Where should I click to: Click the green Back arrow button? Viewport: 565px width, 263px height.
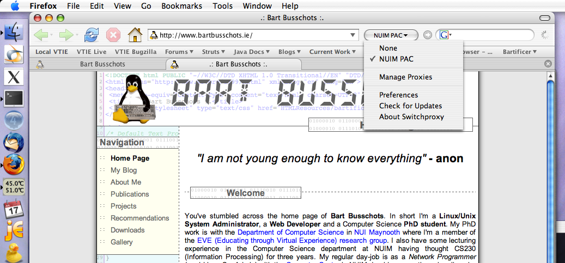pyautogui.click(x=41, y=35)
